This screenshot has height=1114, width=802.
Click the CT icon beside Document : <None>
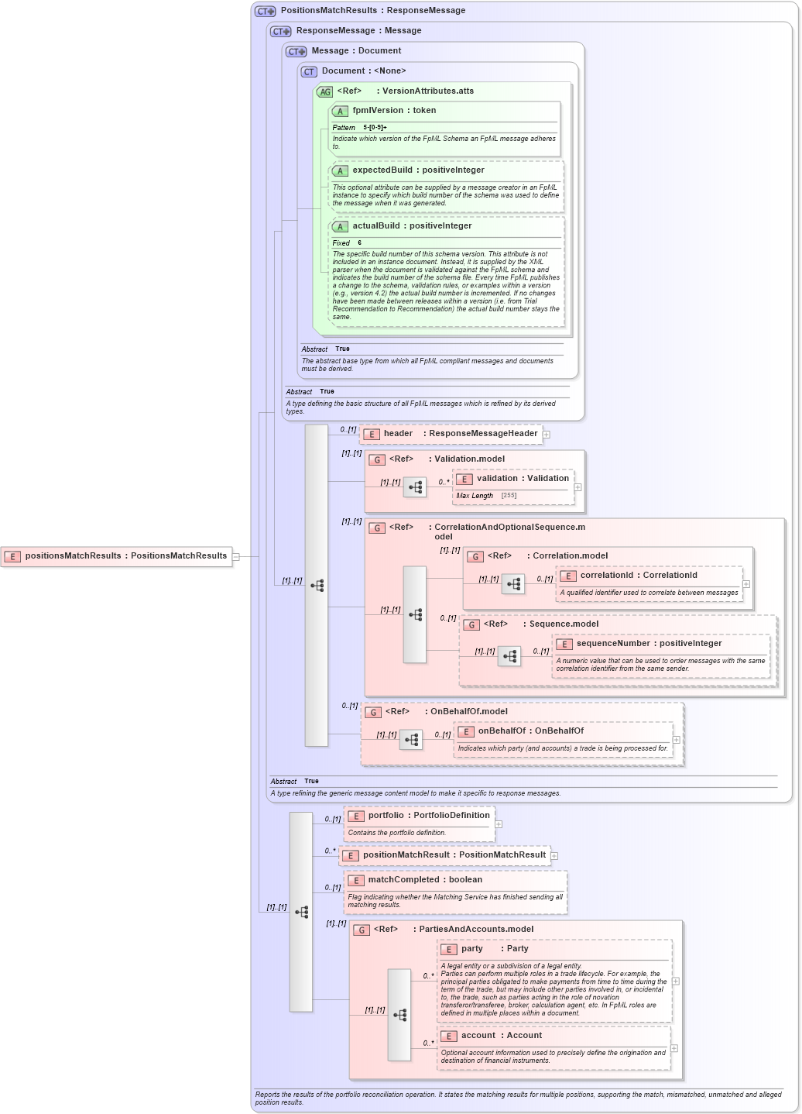pyautogui.click(x=309, y=71)
